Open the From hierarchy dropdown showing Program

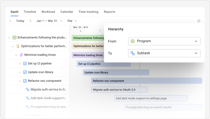click(164, 41)
